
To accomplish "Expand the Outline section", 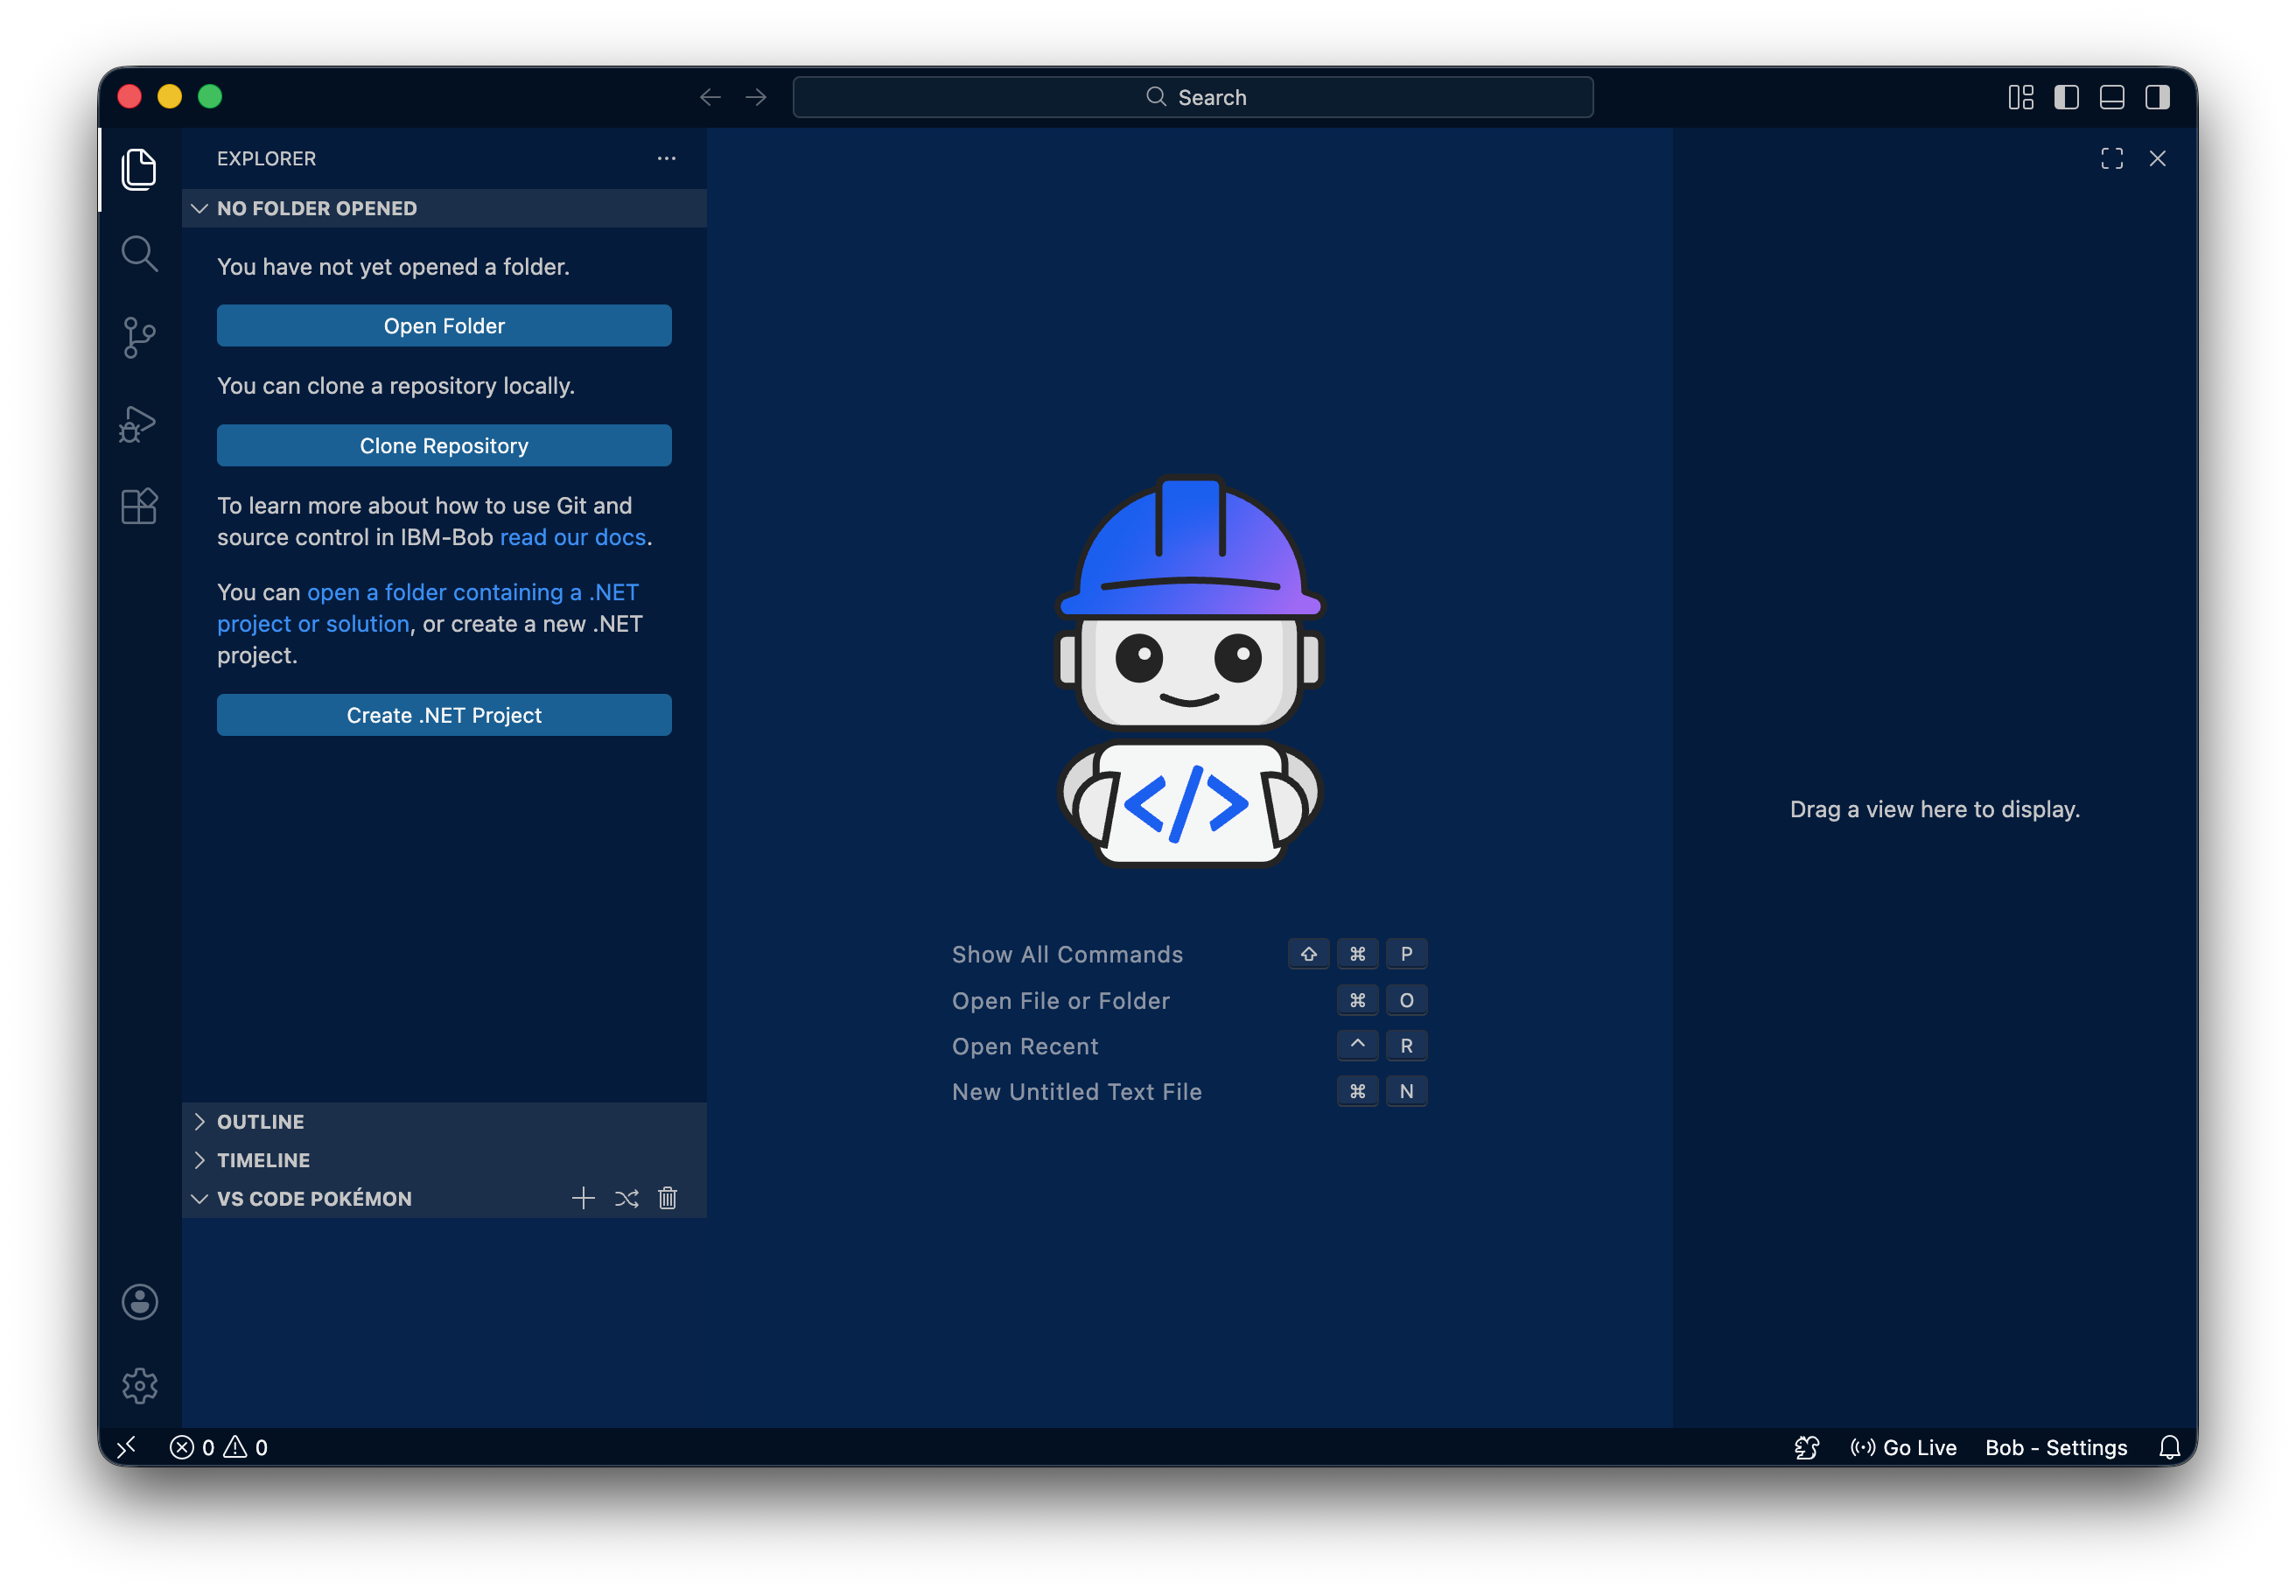I will (x=260, y=1121).
